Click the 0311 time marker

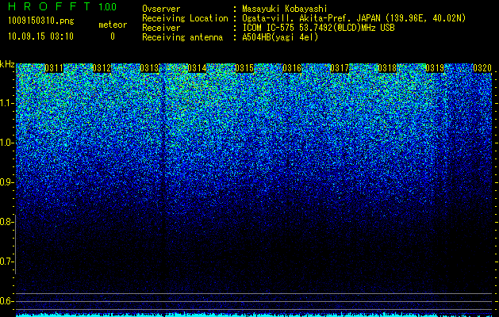[x=54, y=68]
